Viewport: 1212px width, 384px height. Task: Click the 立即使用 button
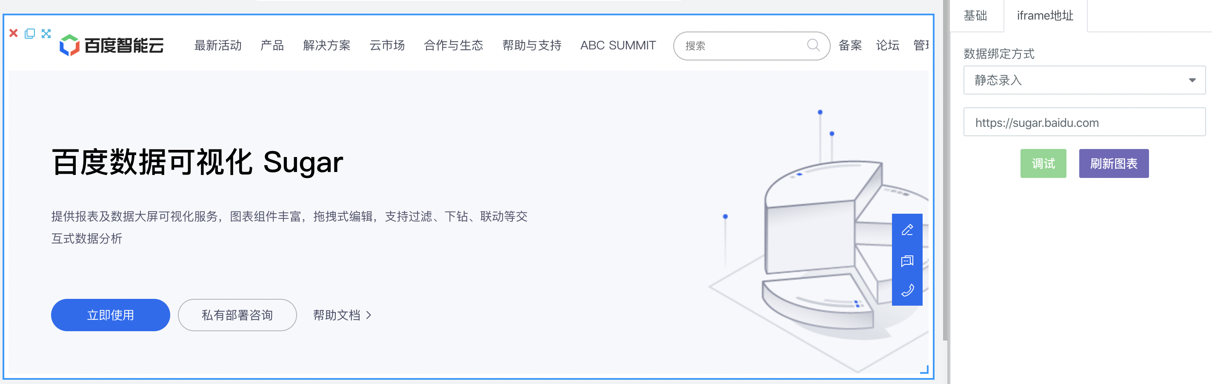[111, 315]
